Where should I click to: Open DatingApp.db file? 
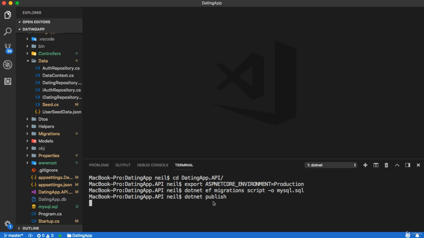tap(49, 199)
